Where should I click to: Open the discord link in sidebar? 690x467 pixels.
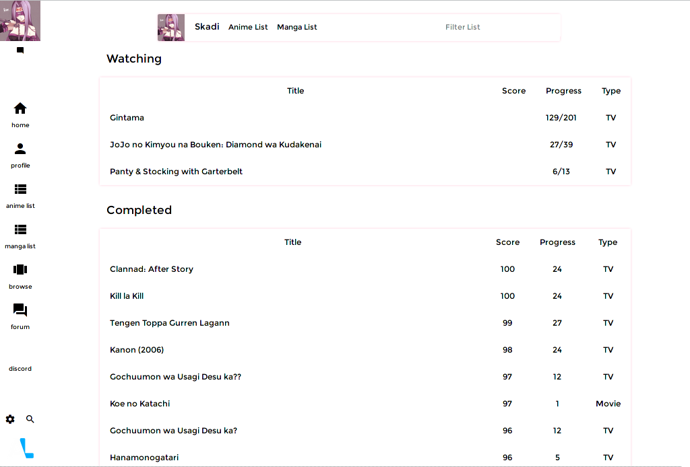tap(20, 369)
